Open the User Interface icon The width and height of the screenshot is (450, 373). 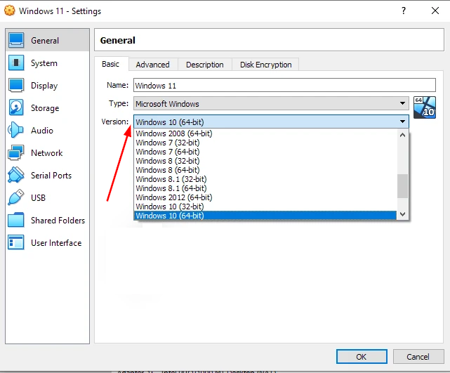[x=16, y=242]
